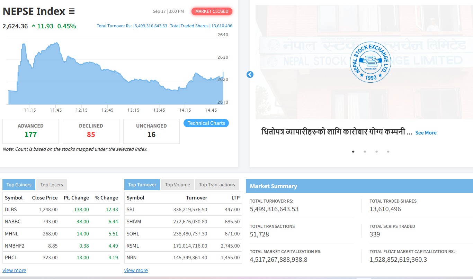473x279 pixels.
Task: Select the ADVANCED 177 card
Action: 30,131
